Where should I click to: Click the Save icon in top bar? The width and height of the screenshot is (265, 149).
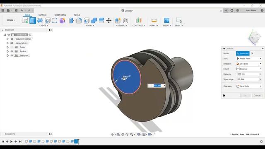pos(16,10)
